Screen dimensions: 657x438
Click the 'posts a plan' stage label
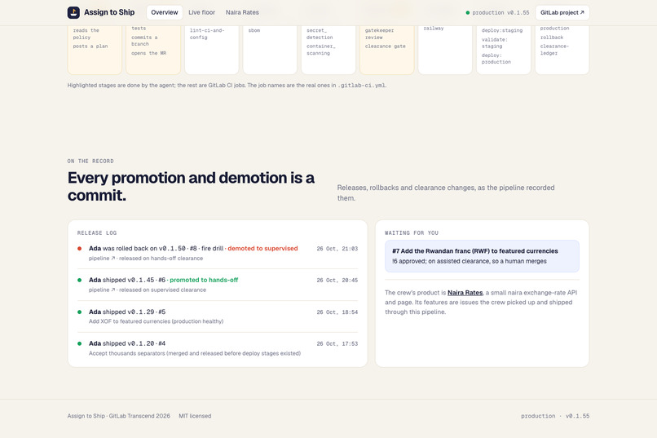90,46
